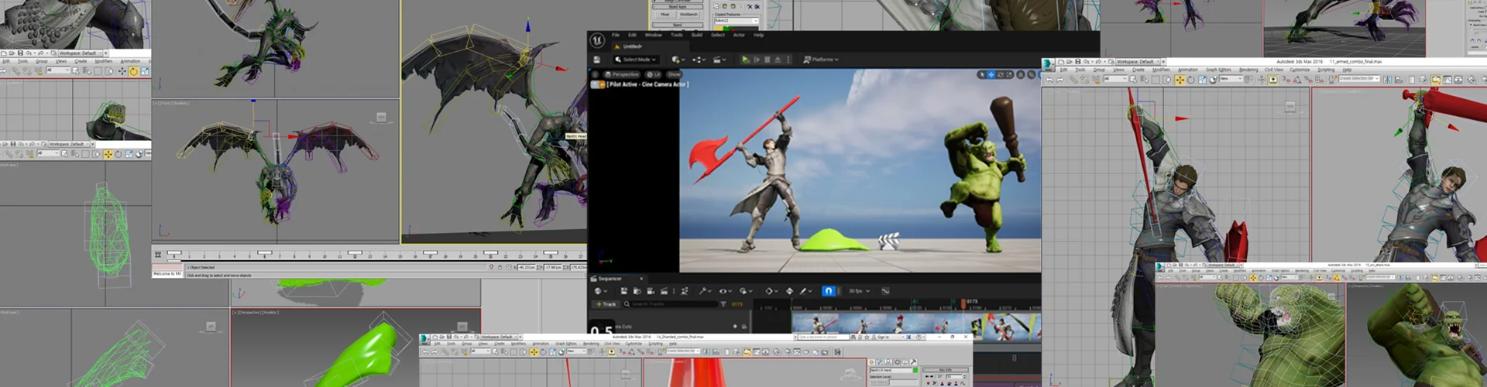Select the viewport scale gizmo tool
This screenshot has width=1487, height=387.
click(1009, 74)
